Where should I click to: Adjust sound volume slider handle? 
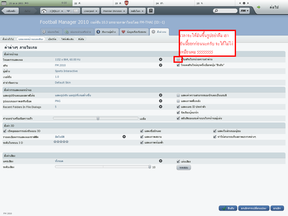tap(150, 167)
